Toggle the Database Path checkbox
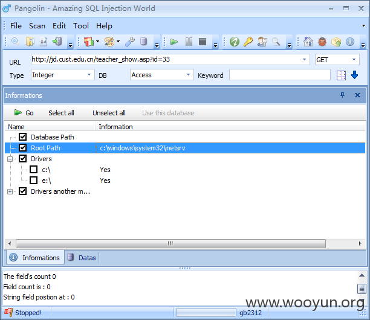 point(22,137)
